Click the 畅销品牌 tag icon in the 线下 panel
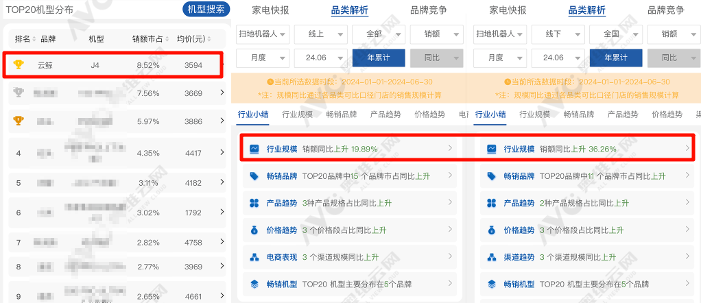701x303 pixels. 492,176
